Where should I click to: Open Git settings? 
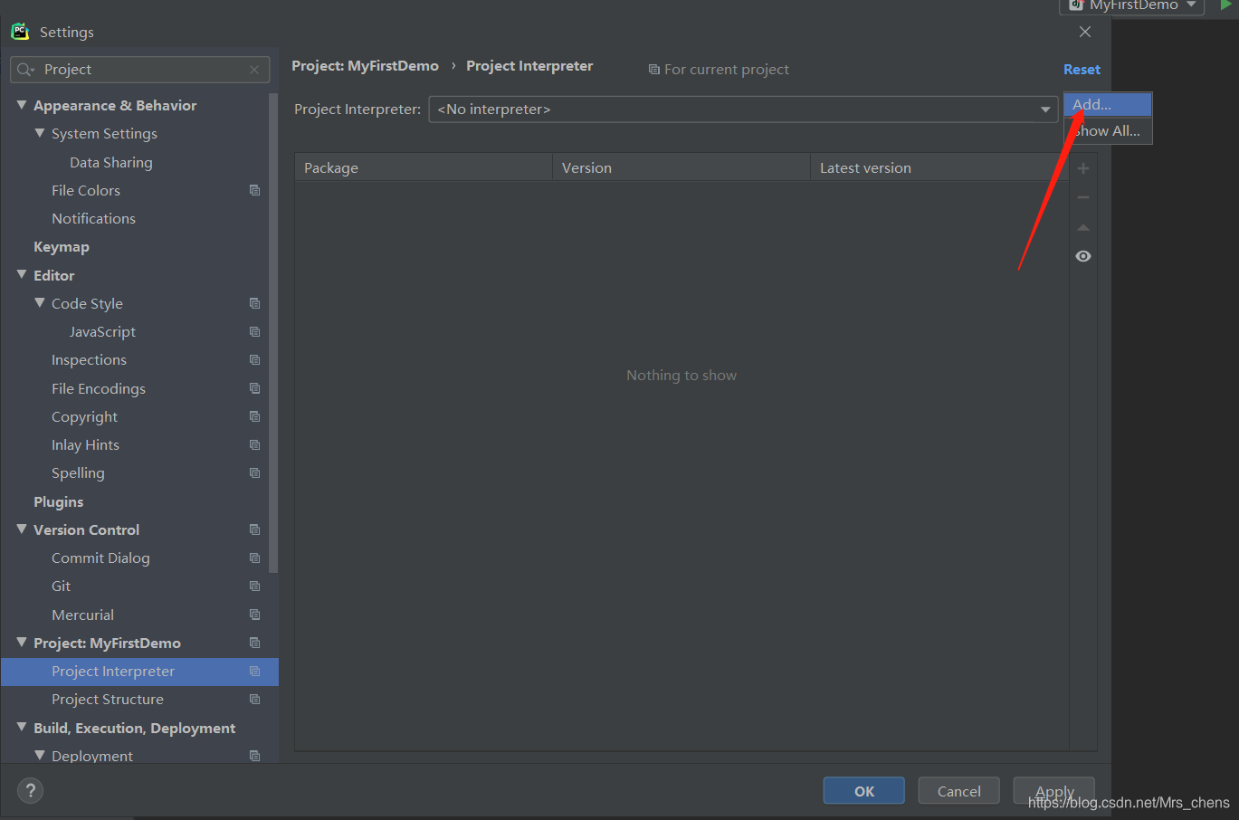click(x=61, y=586)
